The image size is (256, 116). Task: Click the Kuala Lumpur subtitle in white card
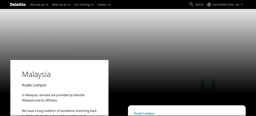pos(34,85)
